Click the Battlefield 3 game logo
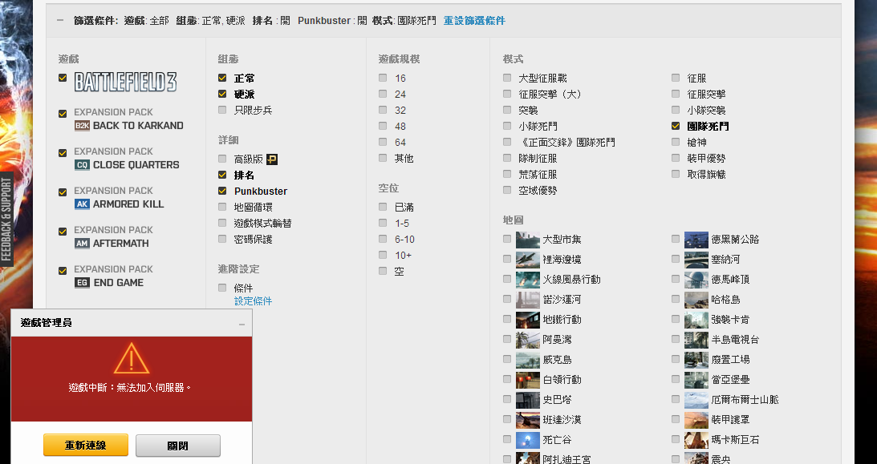 125,82
